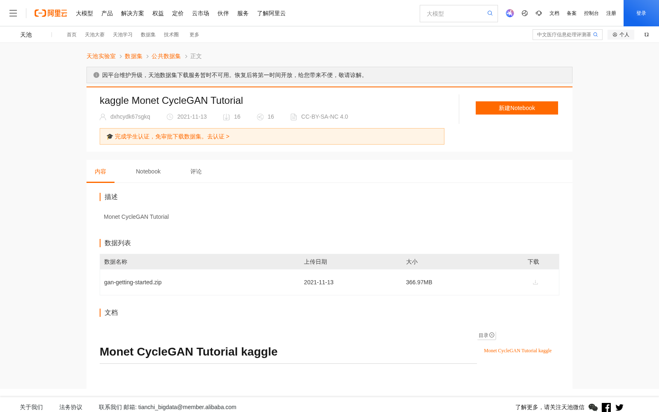
Task: Open the 云市场 menu item
Action: pyautogui.click(x=201, y=13)
